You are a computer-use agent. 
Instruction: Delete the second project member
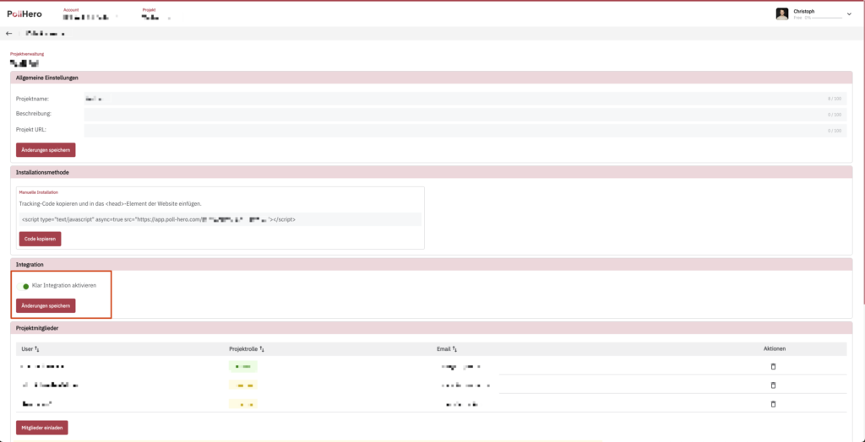771,385
